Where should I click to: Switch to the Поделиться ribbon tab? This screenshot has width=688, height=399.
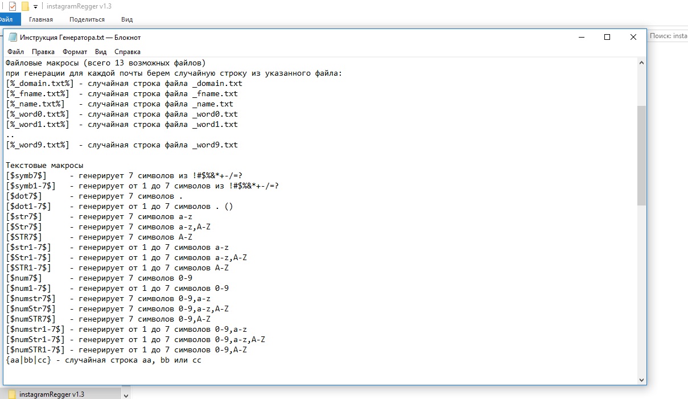(x=87, y=19)
